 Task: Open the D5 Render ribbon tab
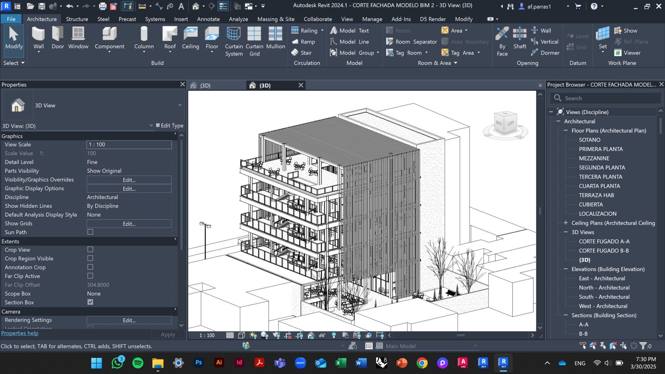coord(433,19)
